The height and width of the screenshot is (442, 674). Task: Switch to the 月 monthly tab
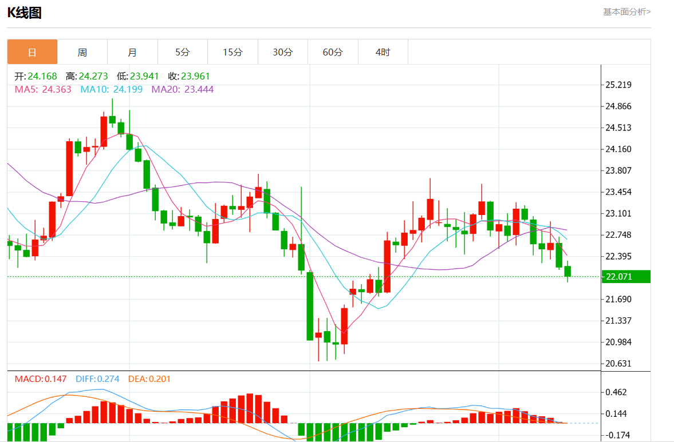tap(132, 52)
